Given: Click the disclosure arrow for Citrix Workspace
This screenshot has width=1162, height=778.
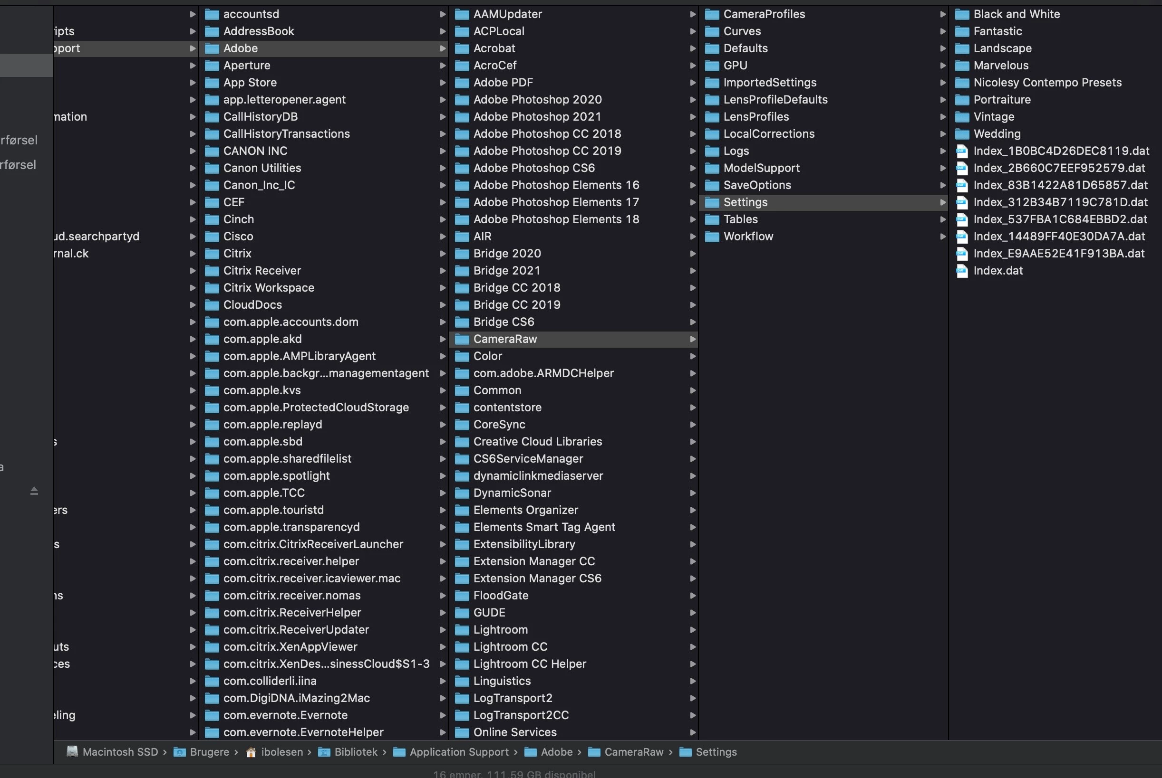Looking at the screenshot, I should coord(443,288).
